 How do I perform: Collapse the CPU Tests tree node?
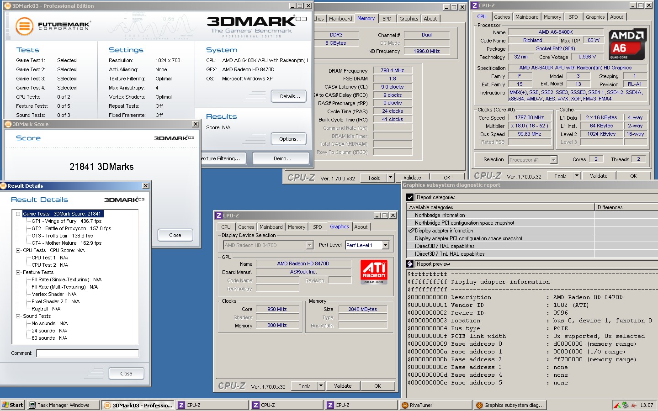click(x=18, y=250)
